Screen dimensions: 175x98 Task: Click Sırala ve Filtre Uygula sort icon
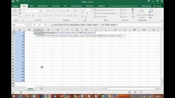point(142,11)
